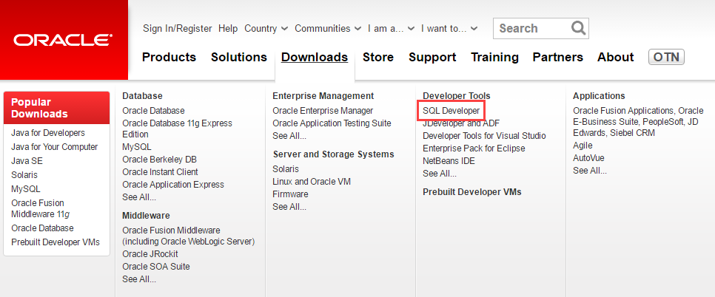Open Oracle Application Express link

(x=173, y=185)
